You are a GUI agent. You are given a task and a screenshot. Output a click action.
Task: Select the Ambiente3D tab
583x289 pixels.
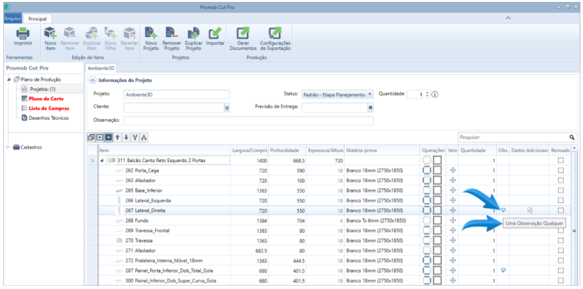tap(101, 69)
